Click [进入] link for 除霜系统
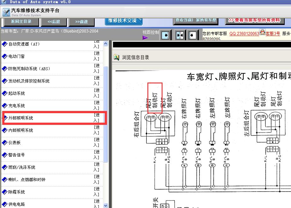291x208 pixels. [96, 192]
